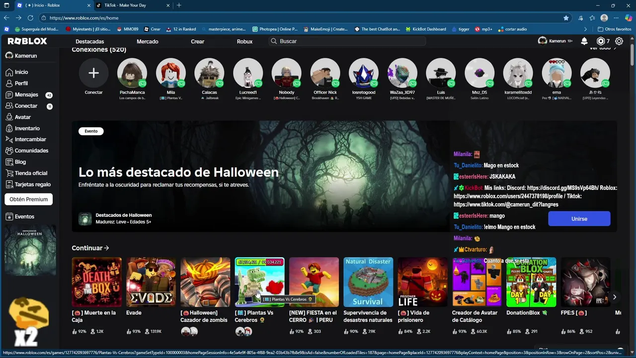Viewport: 636px width, 358px height.
Task: Open Destacadas in top navigation
Action: (90, 41)
